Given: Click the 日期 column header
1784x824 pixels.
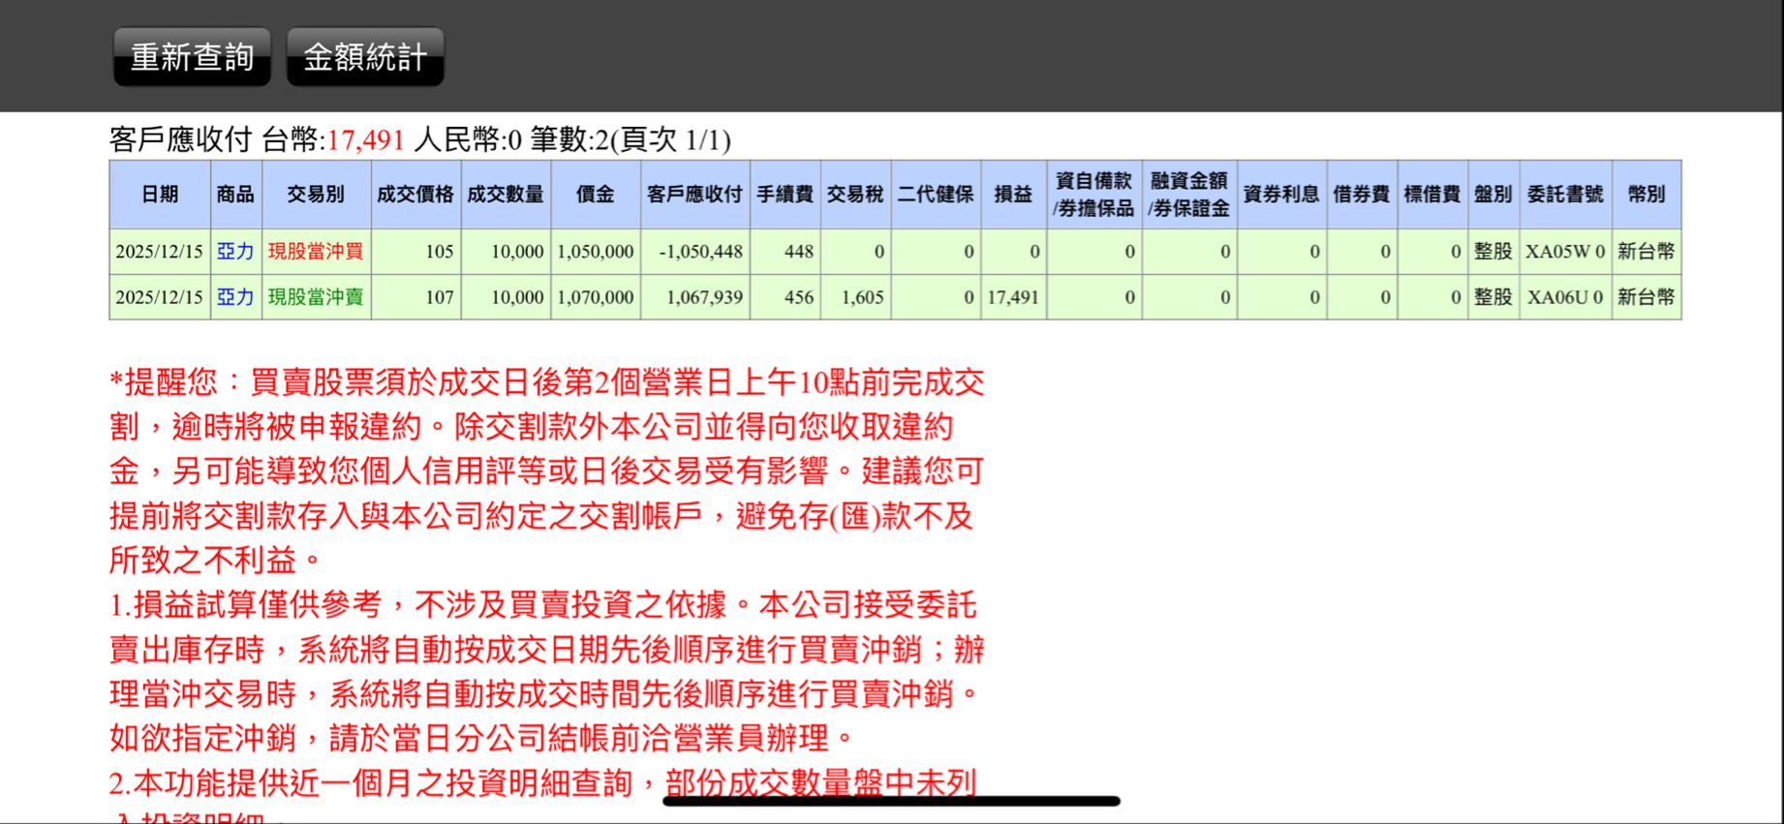Looking at the screenshot, I should point(160,195).
